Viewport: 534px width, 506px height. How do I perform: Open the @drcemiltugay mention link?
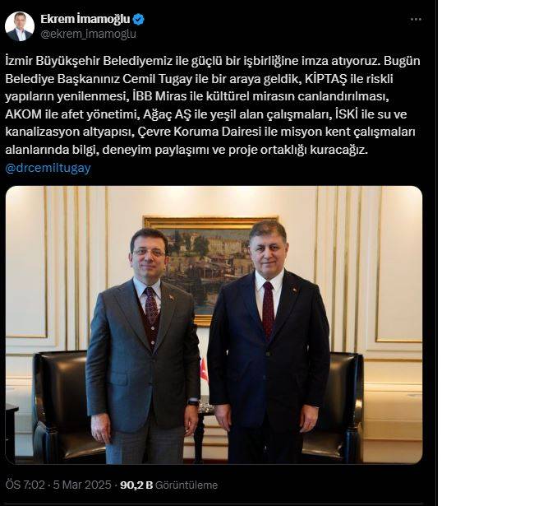48,167
